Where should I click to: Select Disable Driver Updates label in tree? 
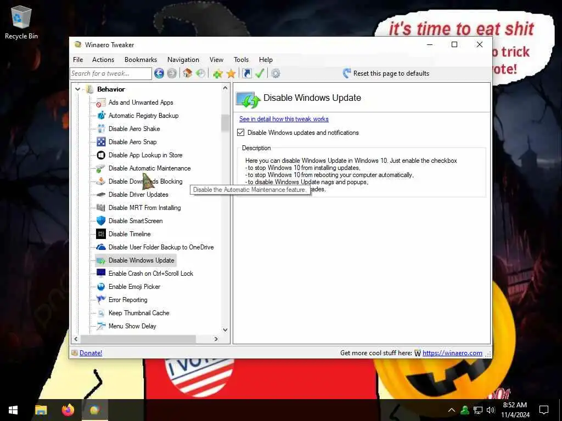tap(138, 195)
